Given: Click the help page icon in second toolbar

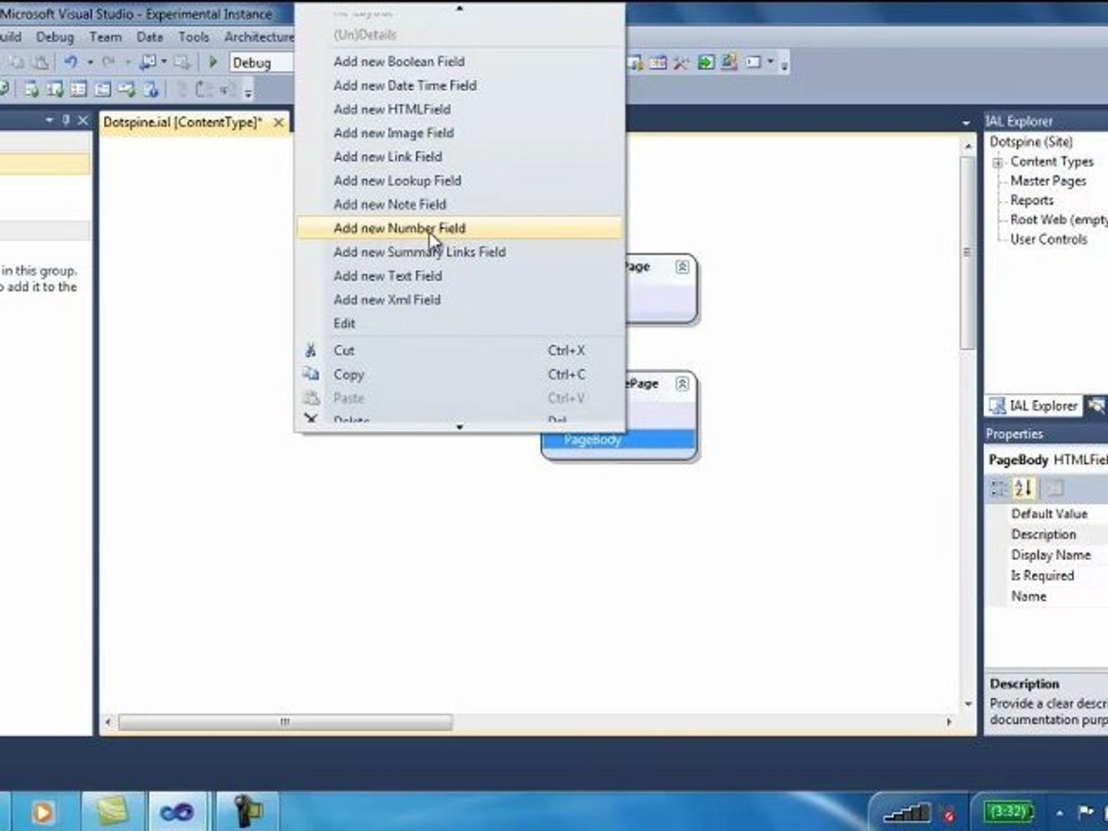Looking at the screenshot, I should tap(151, 90).
